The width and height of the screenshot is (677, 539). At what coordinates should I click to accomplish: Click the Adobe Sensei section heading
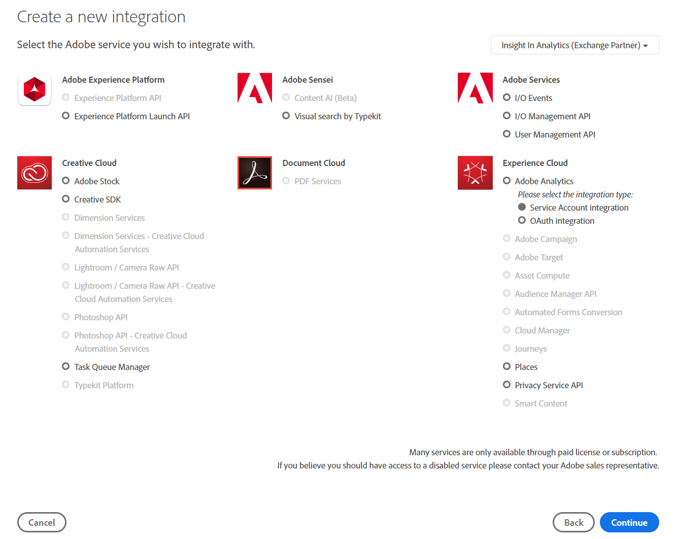pos(308,80)
